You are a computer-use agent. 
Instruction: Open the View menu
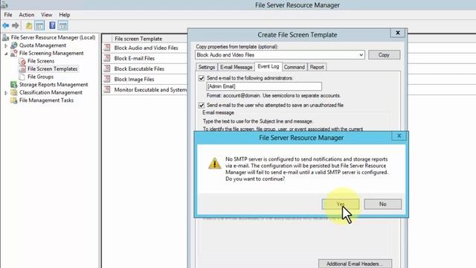click(x=46, y=15)
